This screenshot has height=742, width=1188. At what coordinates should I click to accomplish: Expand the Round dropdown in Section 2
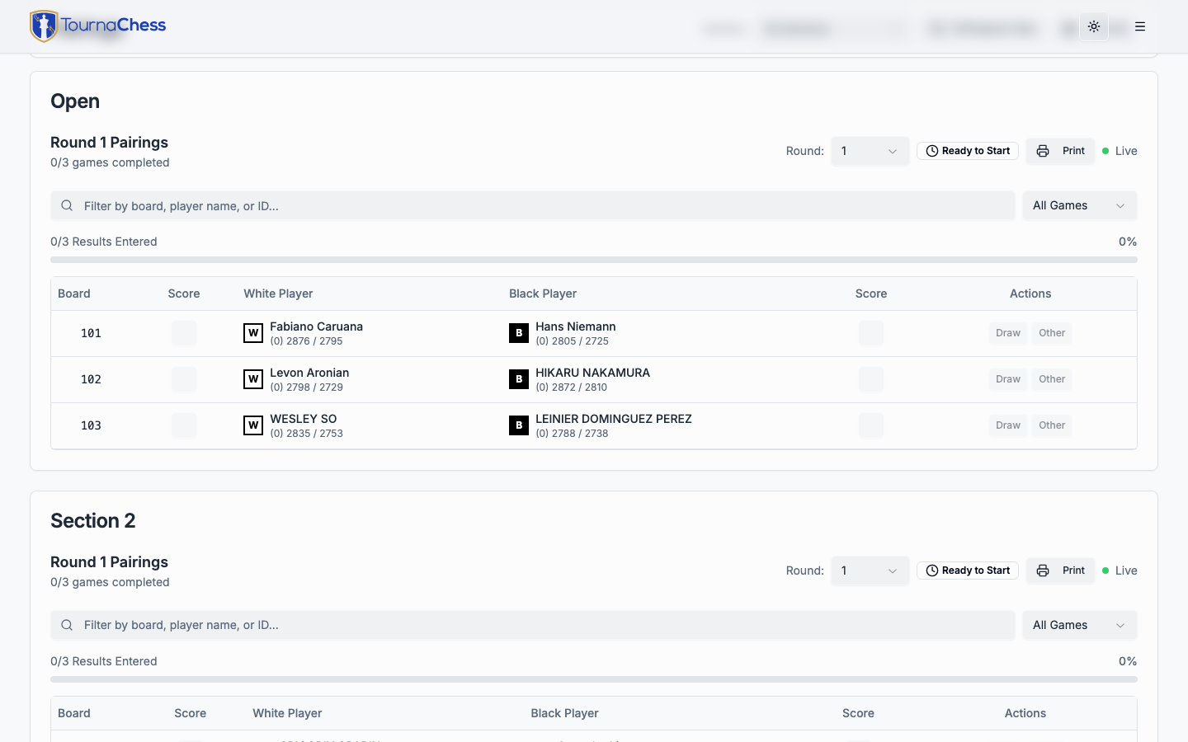click(870, 571)
